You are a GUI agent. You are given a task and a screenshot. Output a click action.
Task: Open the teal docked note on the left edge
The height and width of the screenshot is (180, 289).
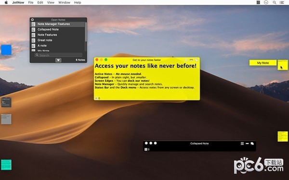(x=6, y=165)
